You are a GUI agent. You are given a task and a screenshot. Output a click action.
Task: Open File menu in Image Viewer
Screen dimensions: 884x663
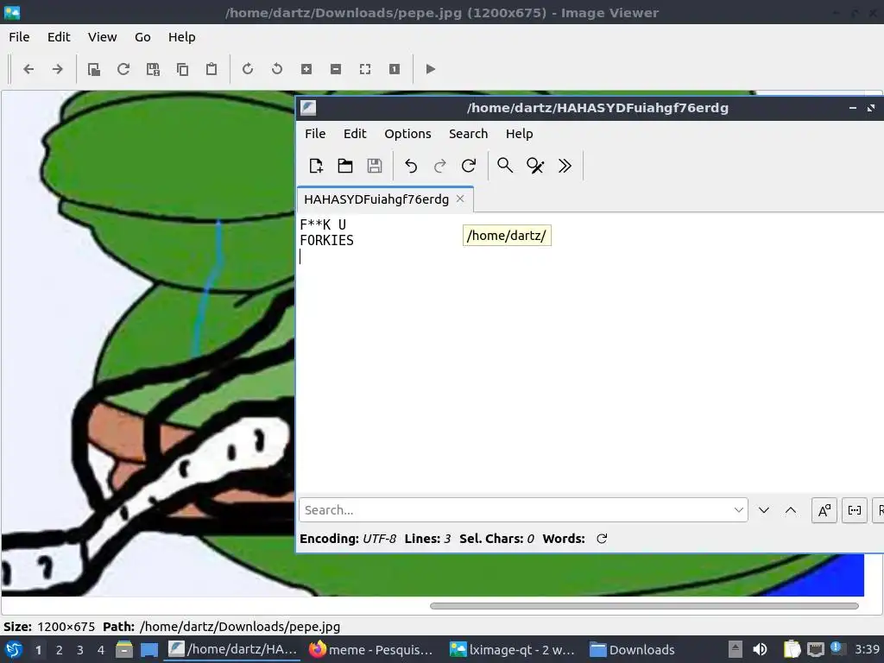19,37
